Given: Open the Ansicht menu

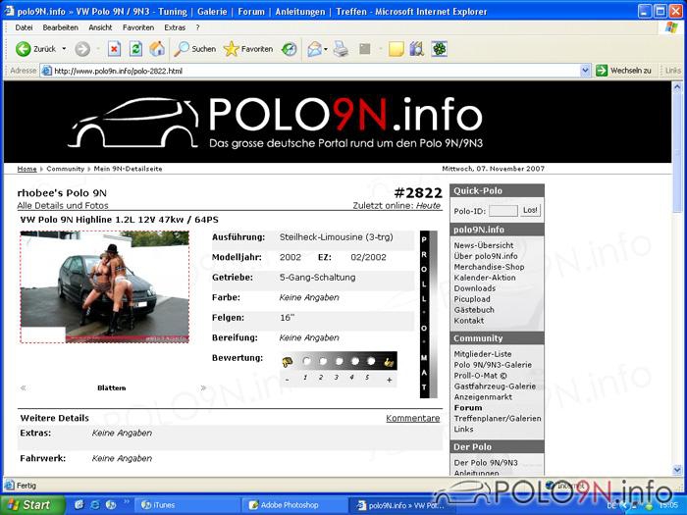Looking at the screenshot, I should 100,27.
